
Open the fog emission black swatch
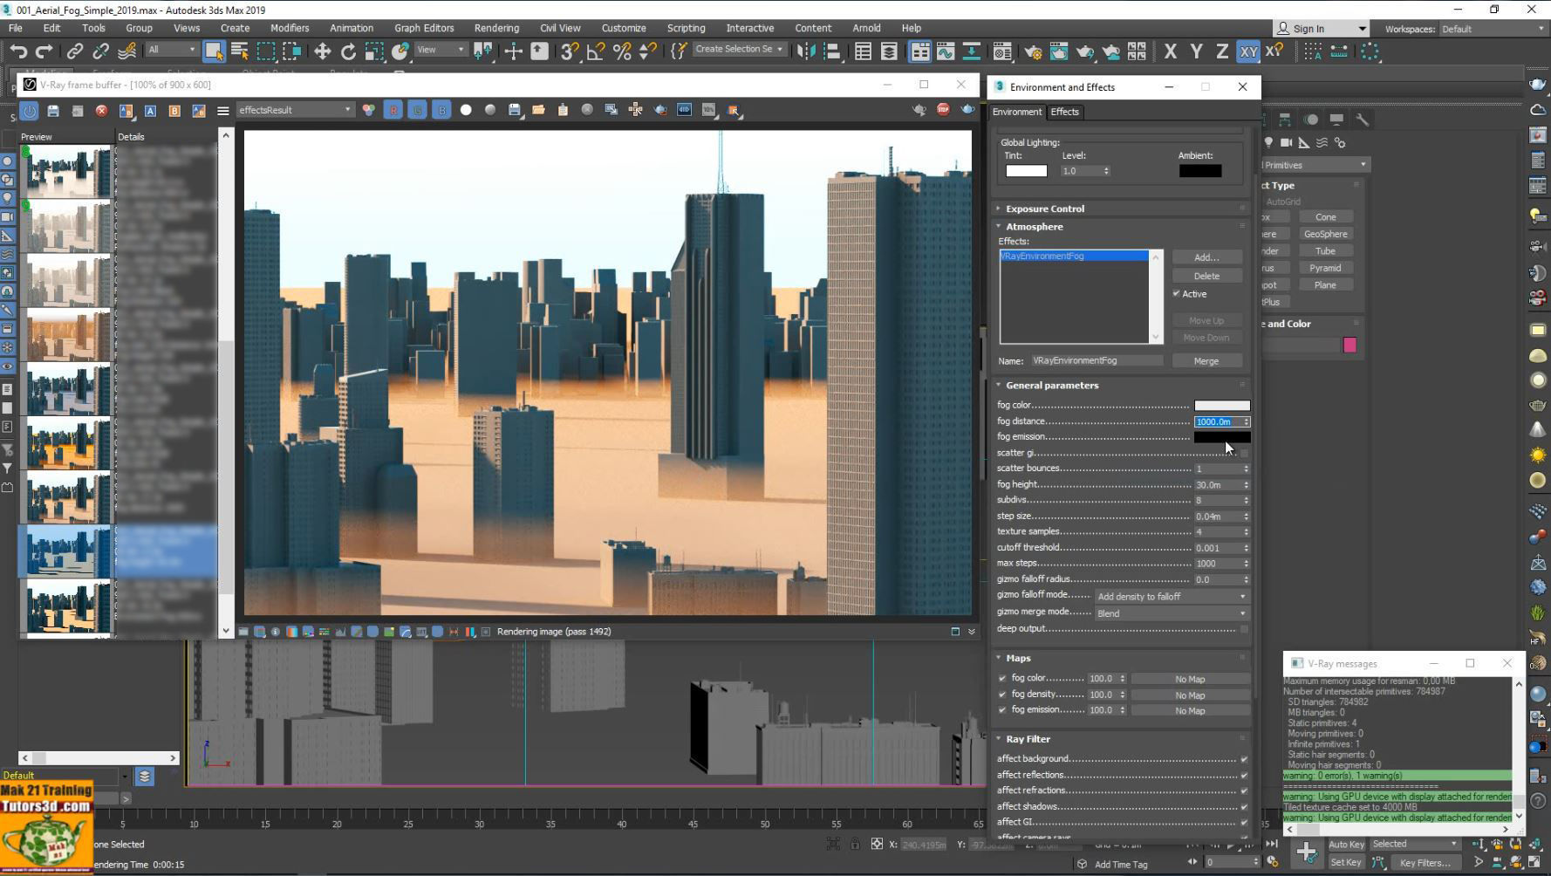tap(1221, 437)
